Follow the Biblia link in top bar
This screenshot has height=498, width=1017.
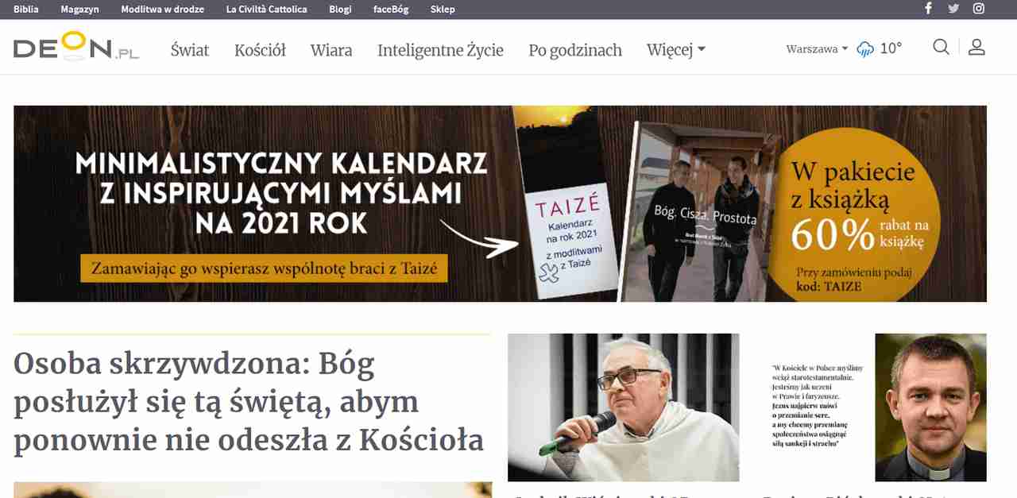[x=26, y=10]
